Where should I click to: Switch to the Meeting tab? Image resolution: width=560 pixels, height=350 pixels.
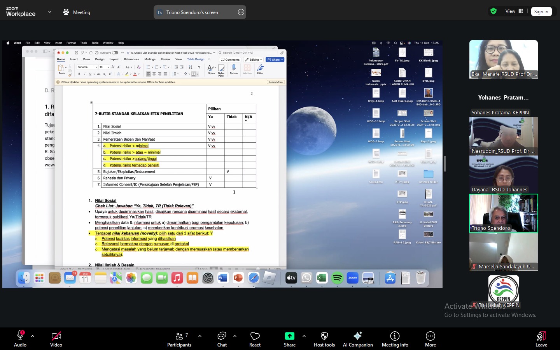(x=77, y=12)
